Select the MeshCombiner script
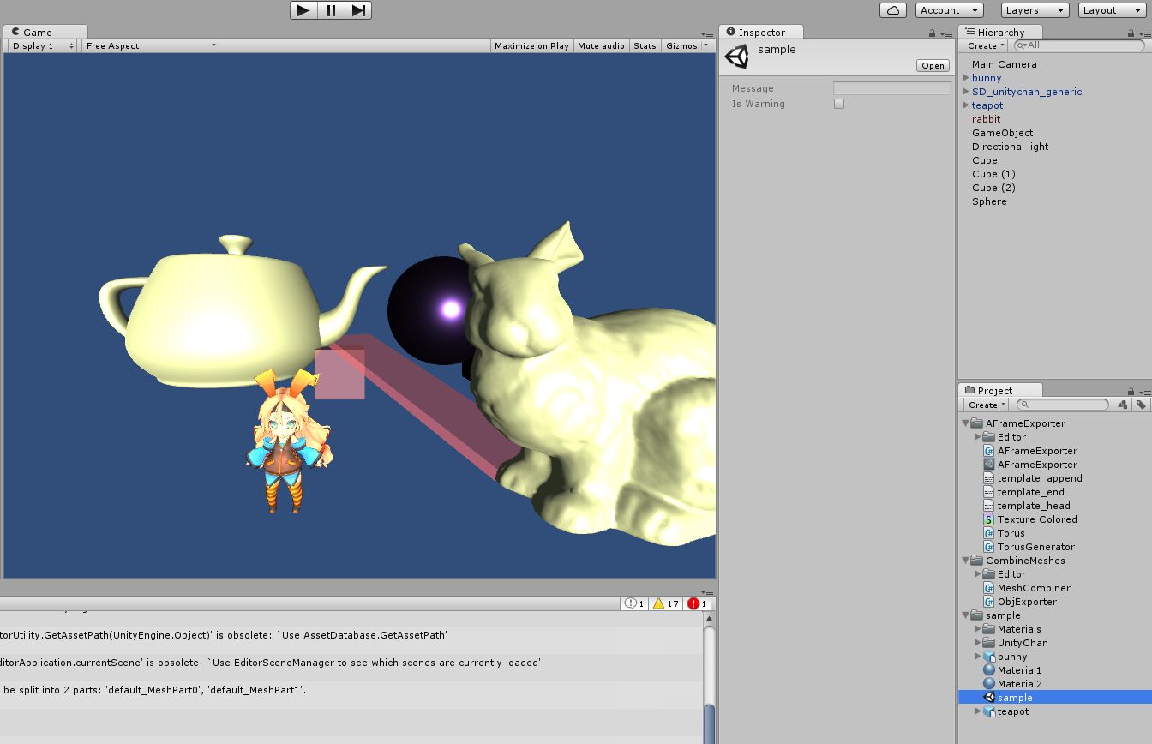Viewport: 1152px width, 744px height. [1027, 588]
